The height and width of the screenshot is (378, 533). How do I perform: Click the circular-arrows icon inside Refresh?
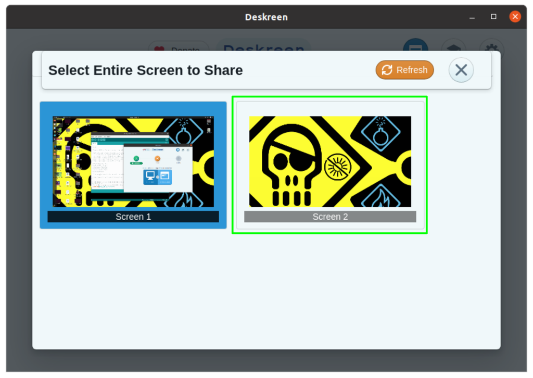coord(386,70)
